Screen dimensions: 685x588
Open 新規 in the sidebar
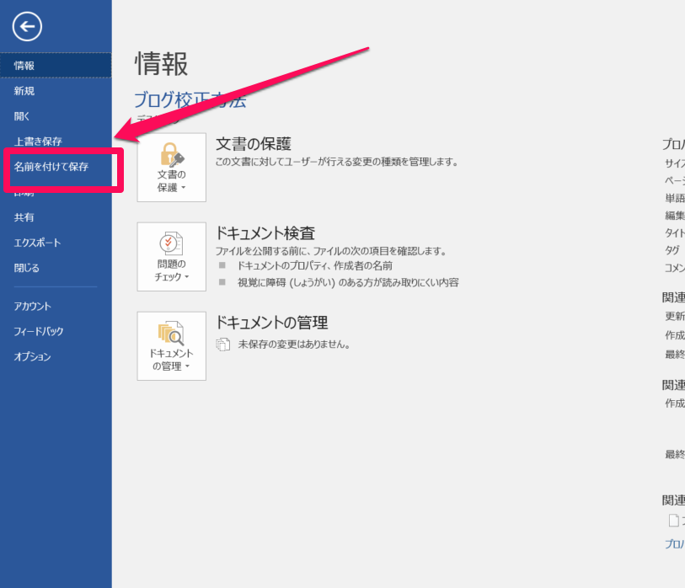click(x=56, y=91)
